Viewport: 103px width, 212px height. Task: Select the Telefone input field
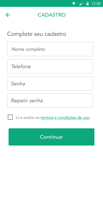pyautogui.click(x=50, y=66)
